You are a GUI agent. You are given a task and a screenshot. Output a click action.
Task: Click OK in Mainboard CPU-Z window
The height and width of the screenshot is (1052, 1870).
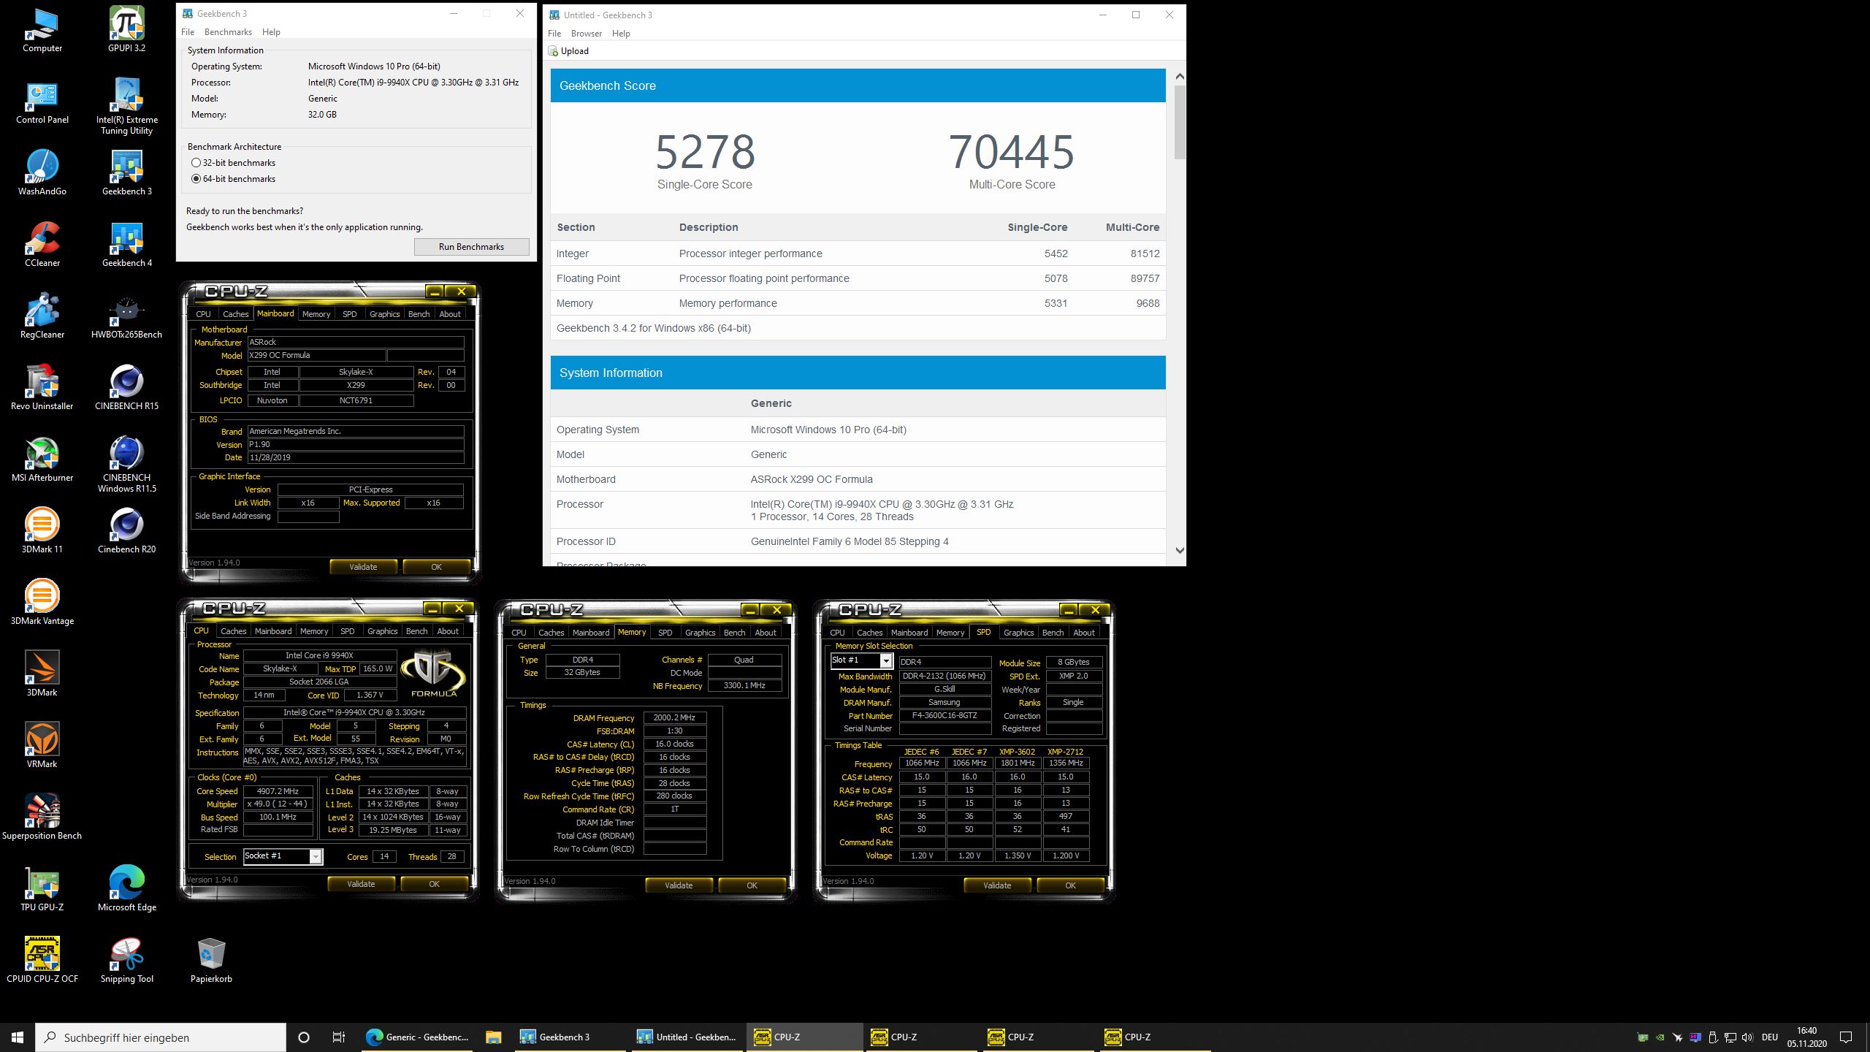(436, 567)
